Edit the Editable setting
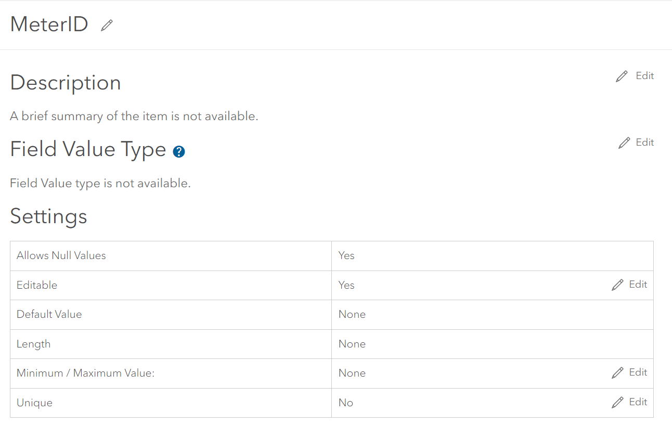 coord(638,284)
